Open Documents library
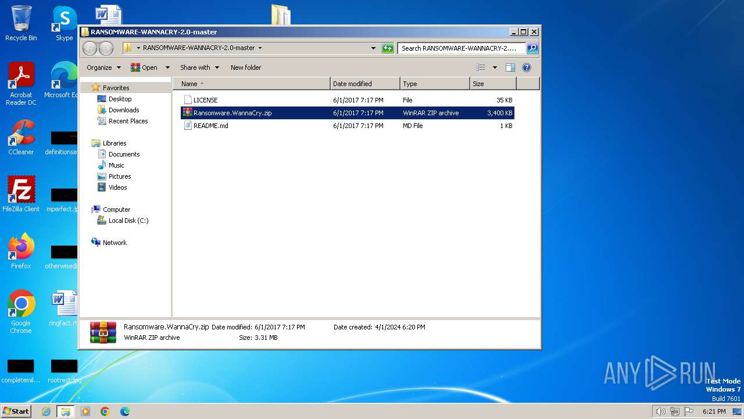 click(124, 154)
